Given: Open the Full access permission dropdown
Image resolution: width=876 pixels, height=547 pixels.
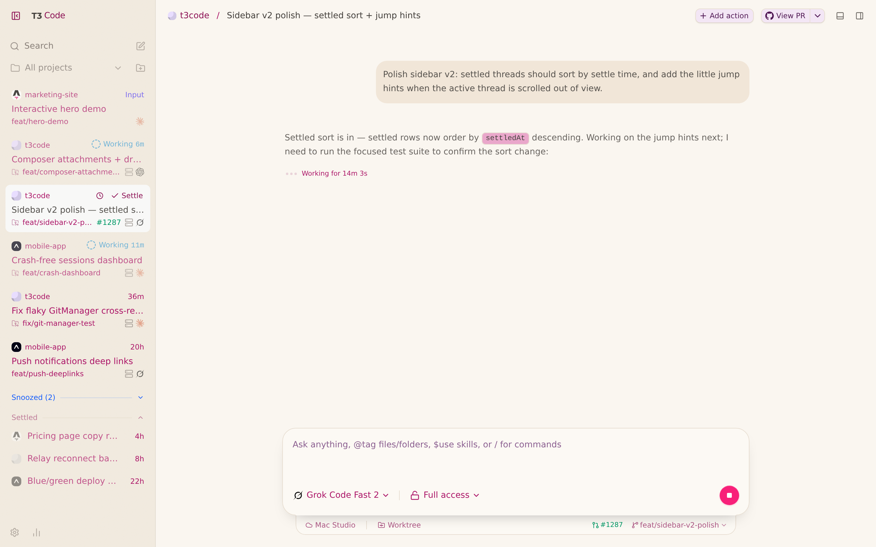Looking at the screenshot, I should [x=445, y=495].
